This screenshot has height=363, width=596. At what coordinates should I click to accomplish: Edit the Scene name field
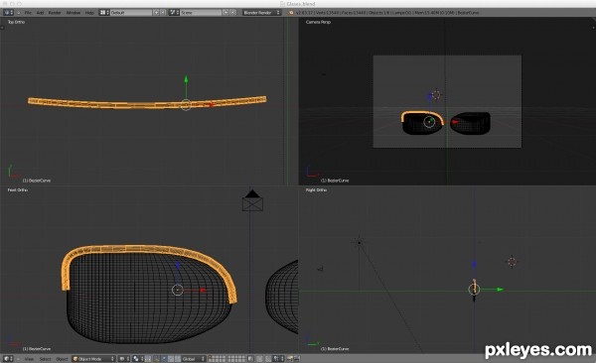coord(201,13)
